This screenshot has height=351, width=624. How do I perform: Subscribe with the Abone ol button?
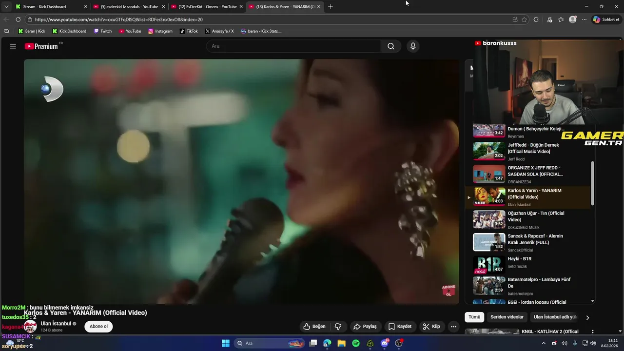98,327
